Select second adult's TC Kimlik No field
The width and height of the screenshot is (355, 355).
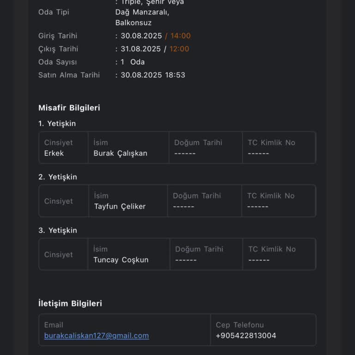[x=278, y=201]
